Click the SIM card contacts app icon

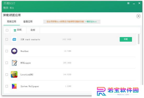click(x=14, y=39)
